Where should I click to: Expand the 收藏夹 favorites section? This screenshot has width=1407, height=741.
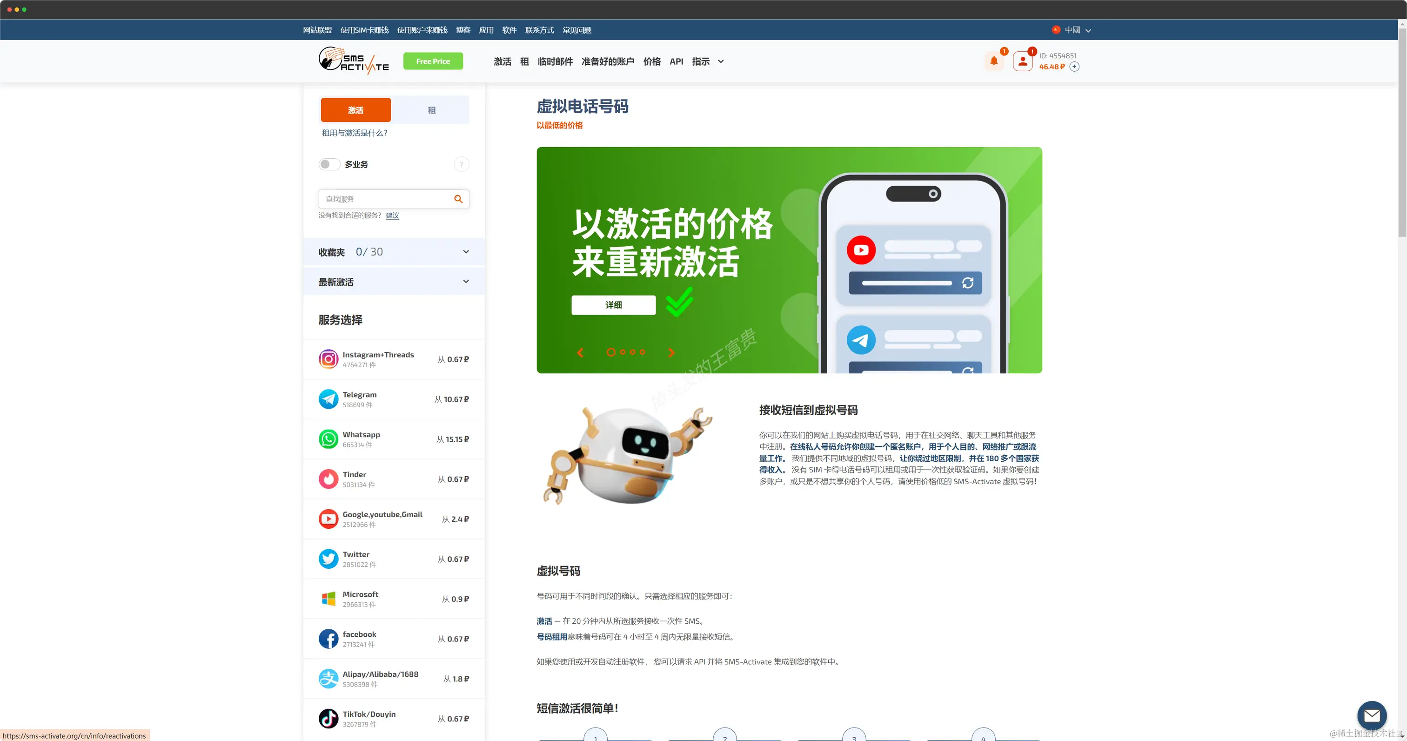click(394, 252)
